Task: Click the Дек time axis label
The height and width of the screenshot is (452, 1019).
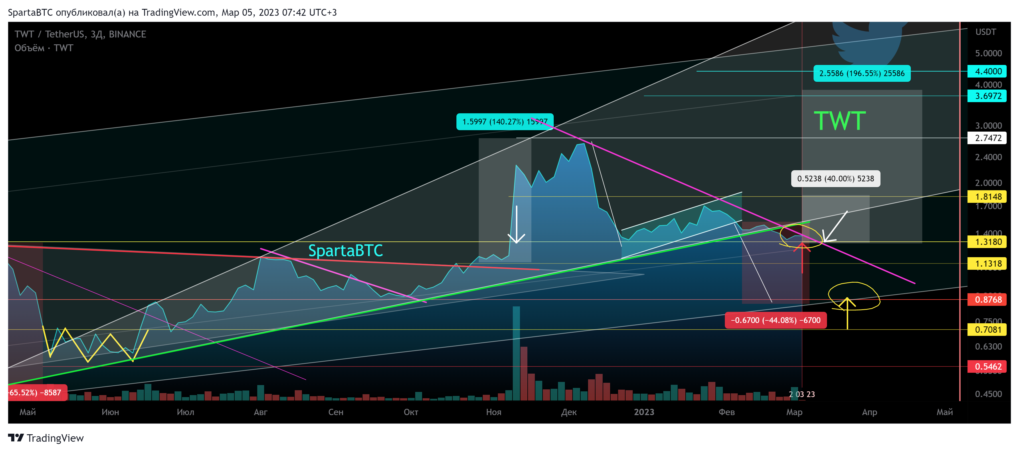Action: point(568,412)
